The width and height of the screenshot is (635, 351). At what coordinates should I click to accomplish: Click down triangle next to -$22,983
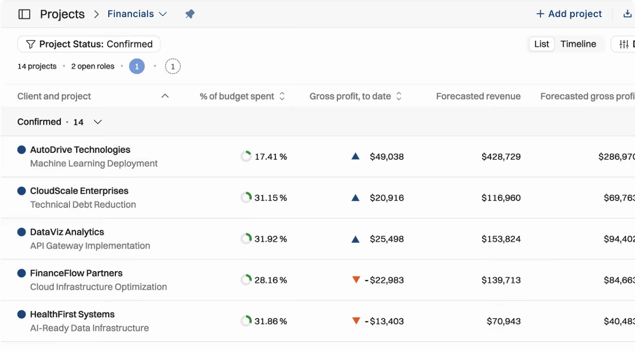356,280
